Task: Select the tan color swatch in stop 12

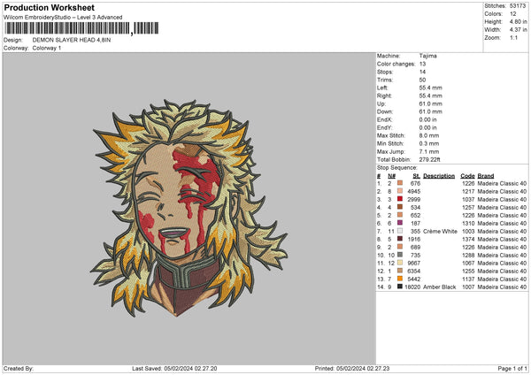Action: tap(400, 271)
